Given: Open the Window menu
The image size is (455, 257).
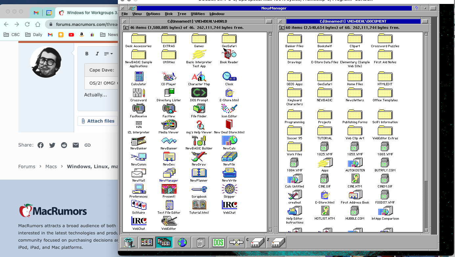Looking at the screenshot, I should (x=217, y=14).
